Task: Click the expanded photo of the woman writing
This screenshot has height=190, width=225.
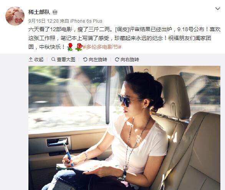Action: coord(124,128)
